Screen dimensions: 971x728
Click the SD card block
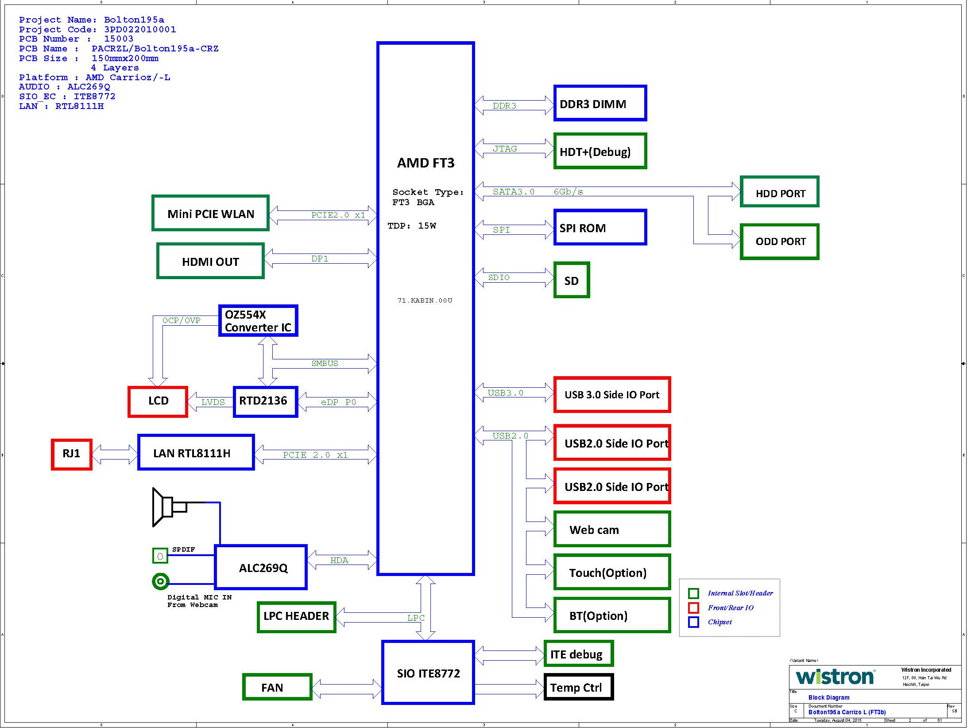point(572,280)
